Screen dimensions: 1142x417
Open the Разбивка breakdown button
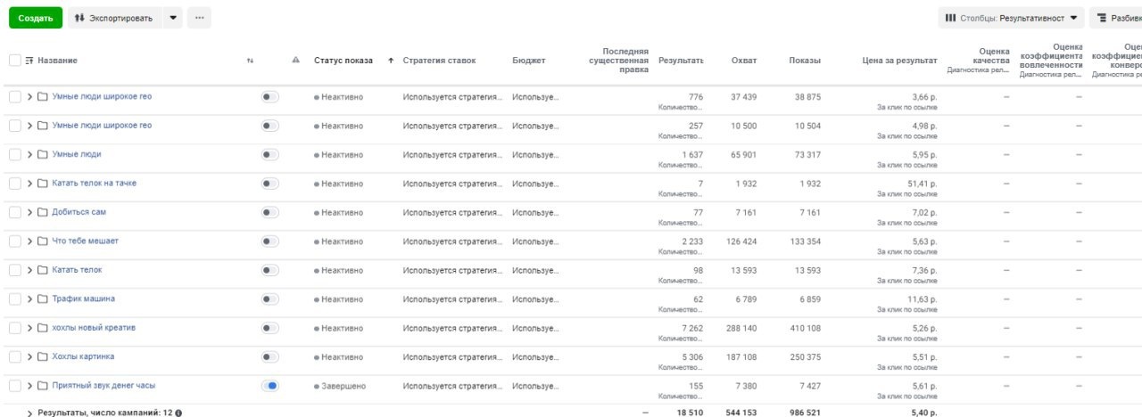pyautogui.click(x=1116, y=18)
